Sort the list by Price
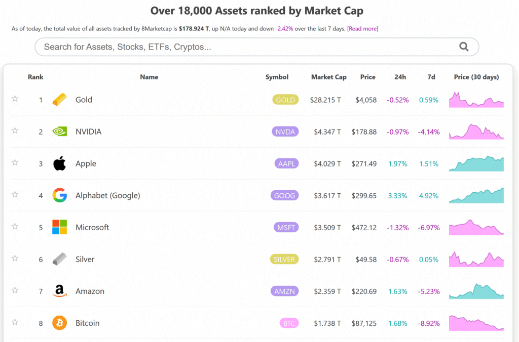 (x=368, y=77)
